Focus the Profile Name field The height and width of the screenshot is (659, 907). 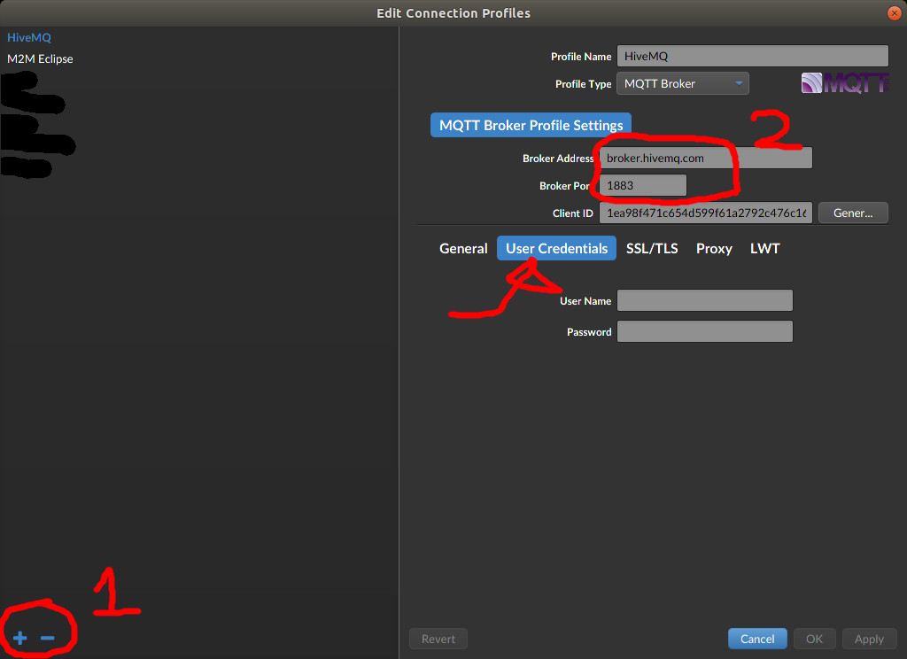(753, 56)
